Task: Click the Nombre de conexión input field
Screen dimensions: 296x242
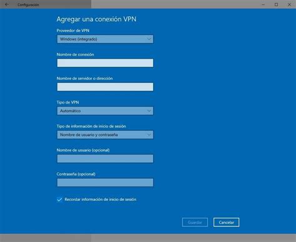Action: [x=105, y=63]
